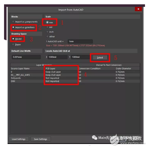Choose mm scale radio button
This screenshot has height=146, width=146.
47,22
